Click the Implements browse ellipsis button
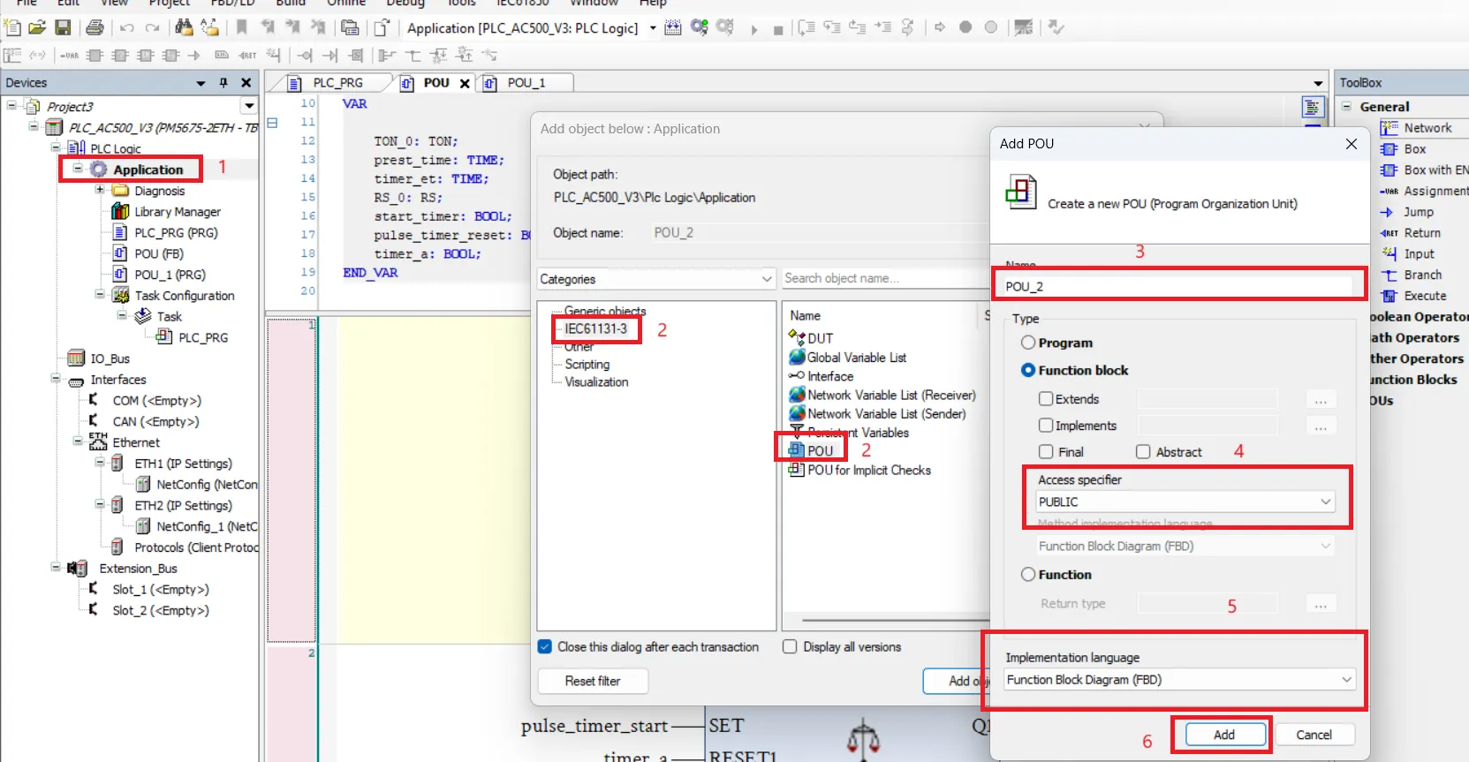The width and height of the screenshot is (1469, 762). 1321,426
